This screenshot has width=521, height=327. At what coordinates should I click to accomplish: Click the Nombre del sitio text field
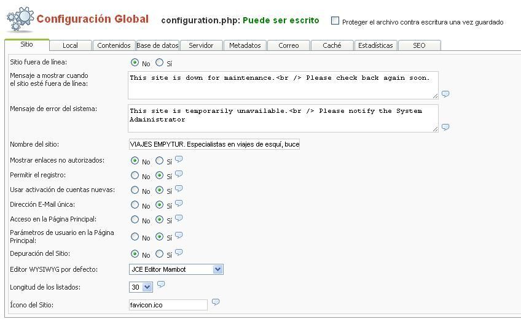pos(214,144)
